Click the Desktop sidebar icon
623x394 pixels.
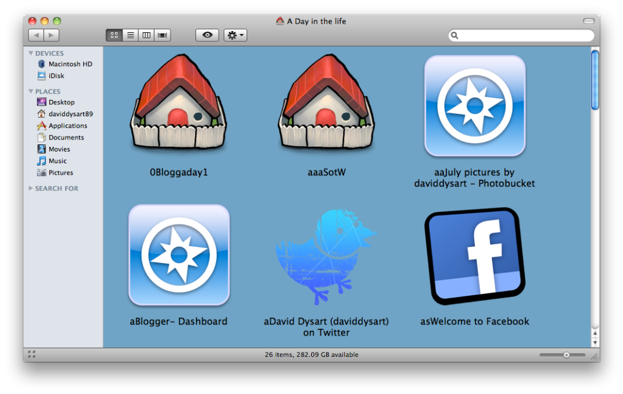41,102
